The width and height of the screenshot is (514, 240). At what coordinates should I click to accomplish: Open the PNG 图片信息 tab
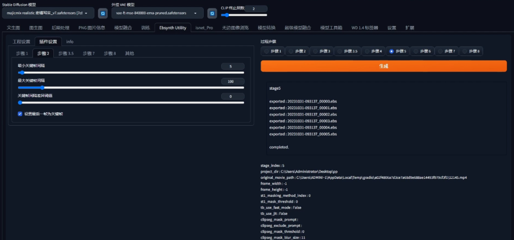click(x=92, y=28)
